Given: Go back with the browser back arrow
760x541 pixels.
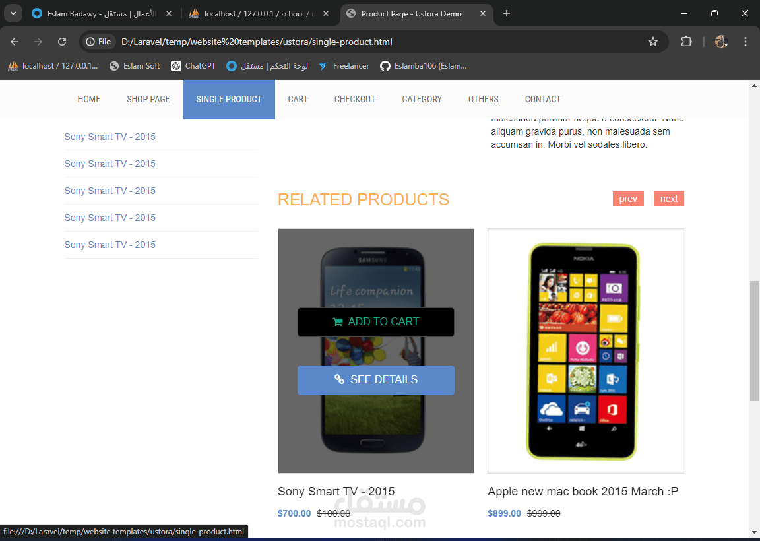Looking at the screenshot, I should (x=15, y=42).
